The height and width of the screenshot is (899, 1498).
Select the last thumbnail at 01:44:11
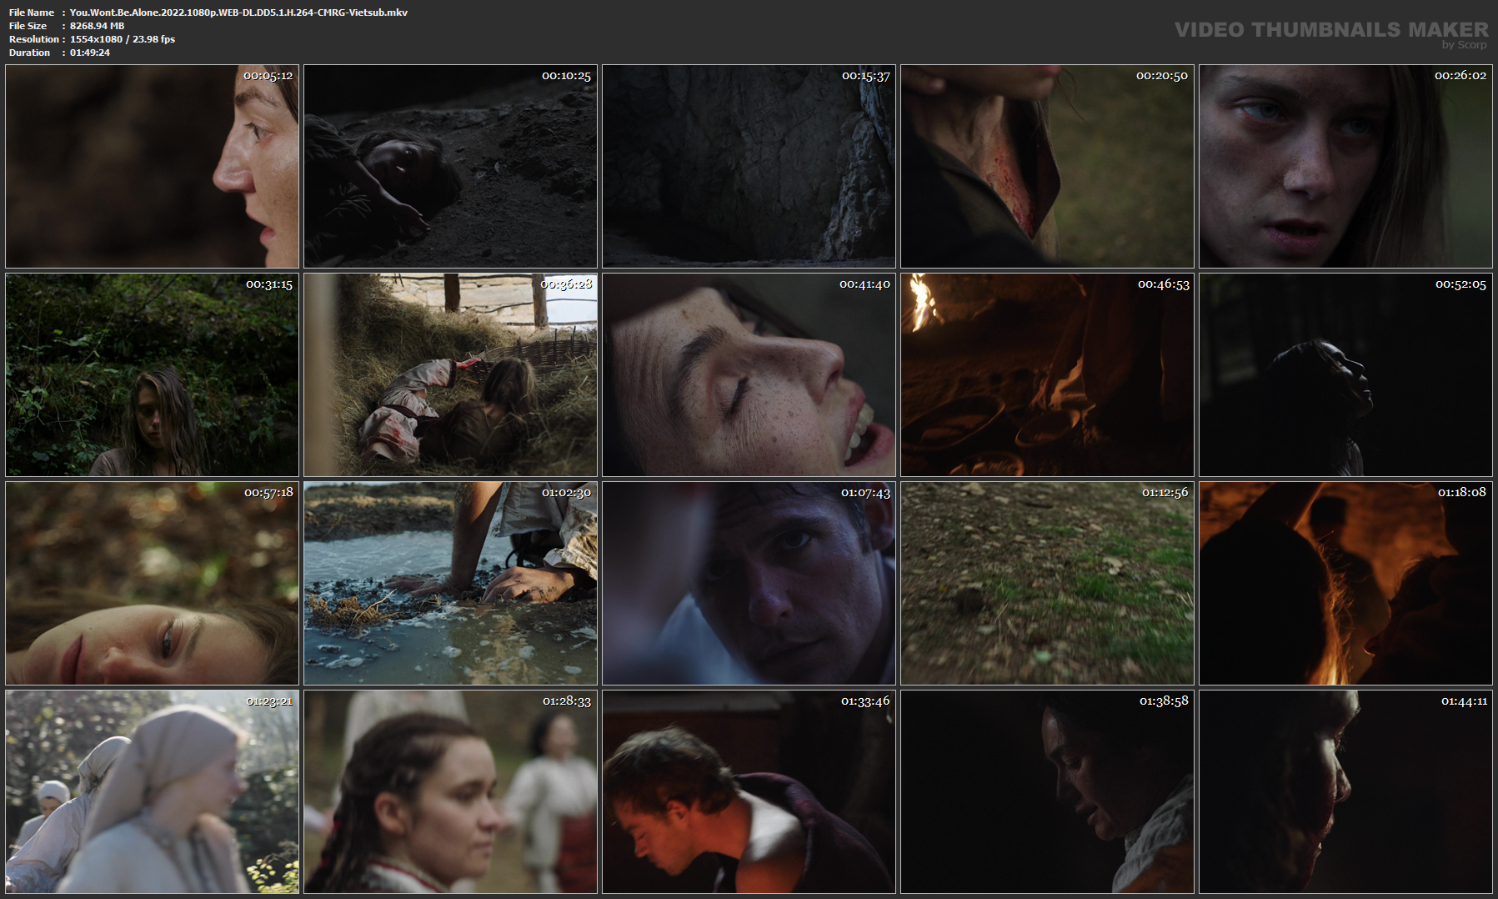1345,791
